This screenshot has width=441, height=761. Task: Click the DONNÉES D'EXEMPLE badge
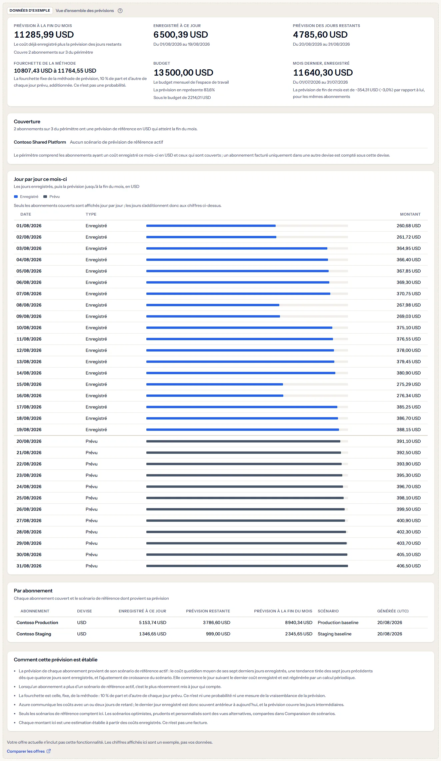point(30,11)
